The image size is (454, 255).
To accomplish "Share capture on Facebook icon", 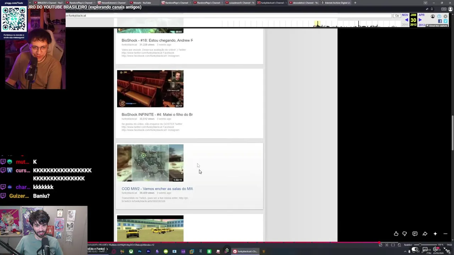I will (440, 21).
